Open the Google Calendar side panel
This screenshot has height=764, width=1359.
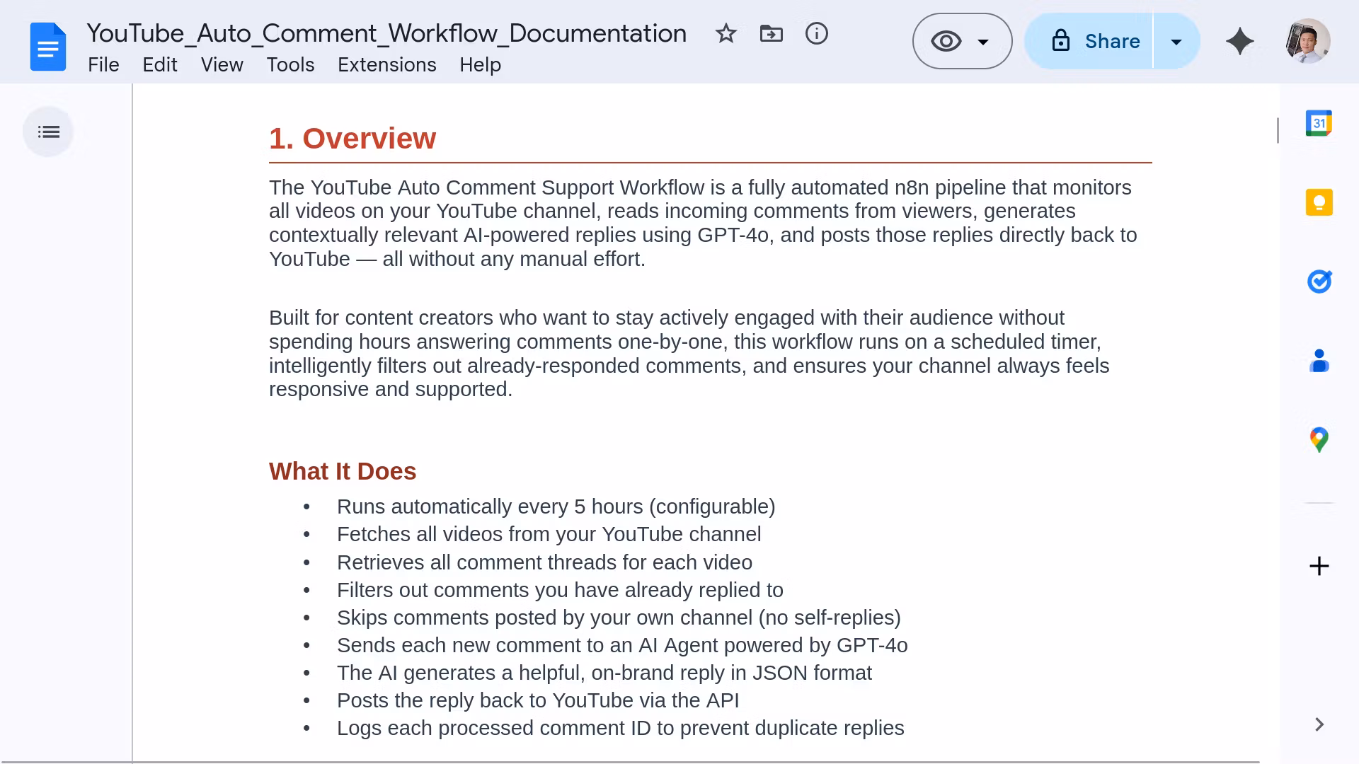point(1319,124)
